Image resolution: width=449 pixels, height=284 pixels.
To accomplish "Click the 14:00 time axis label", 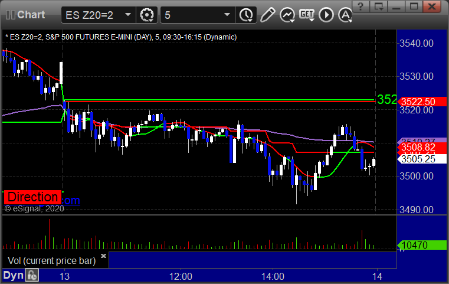I will (273, 276).
